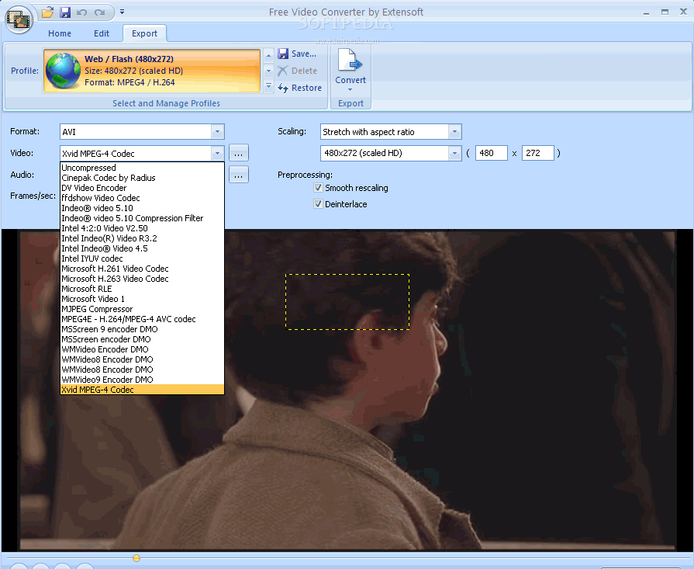
Task: Choose Intel 4:2:0 Video V2.50
Action: coord(142,228)
